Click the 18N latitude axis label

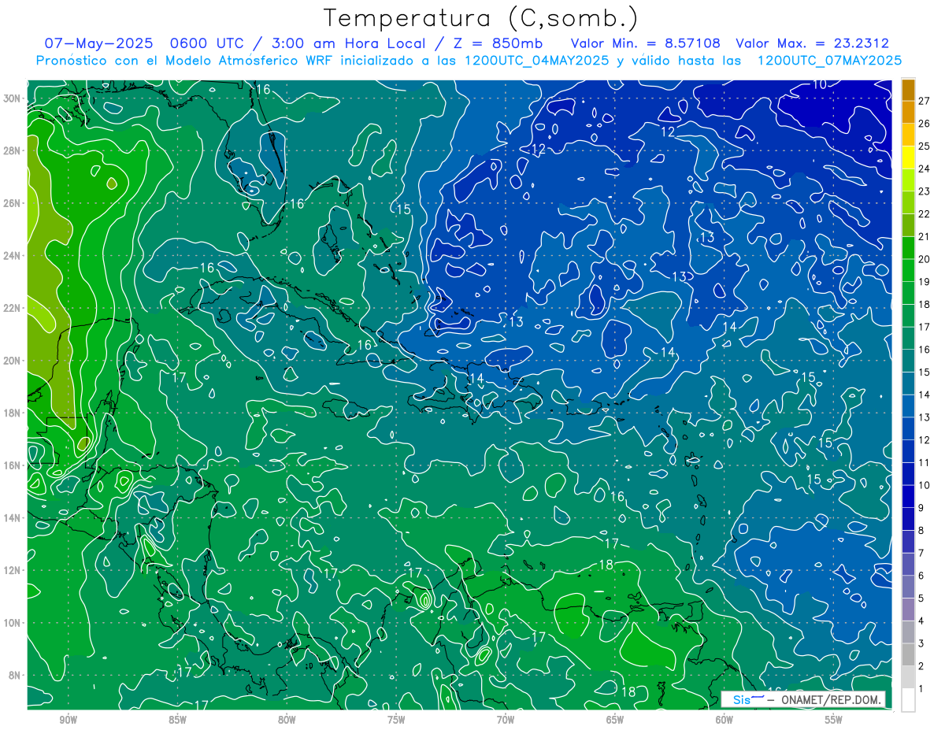[13, 413]
